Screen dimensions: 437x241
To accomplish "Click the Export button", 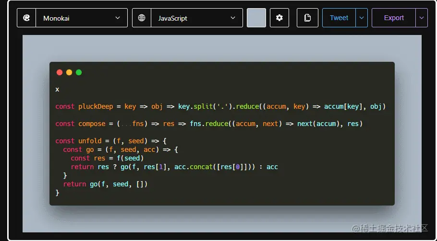I will (x=394, y=18).
